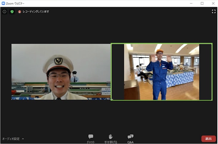Click the Zoom logo in title bar
The image size is (218, 144).
click(x=3, y=3)
